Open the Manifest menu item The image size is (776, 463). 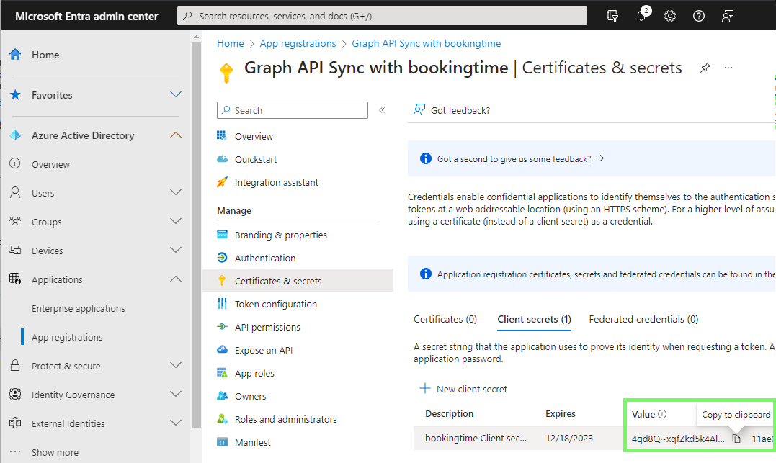tap(253, 442)
